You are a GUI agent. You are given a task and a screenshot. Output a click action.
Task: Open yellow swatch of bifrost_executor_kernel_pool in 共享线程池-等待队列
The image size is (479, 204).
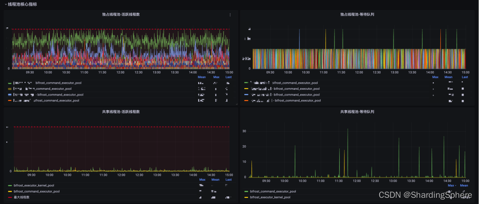(x=246, y=197)
